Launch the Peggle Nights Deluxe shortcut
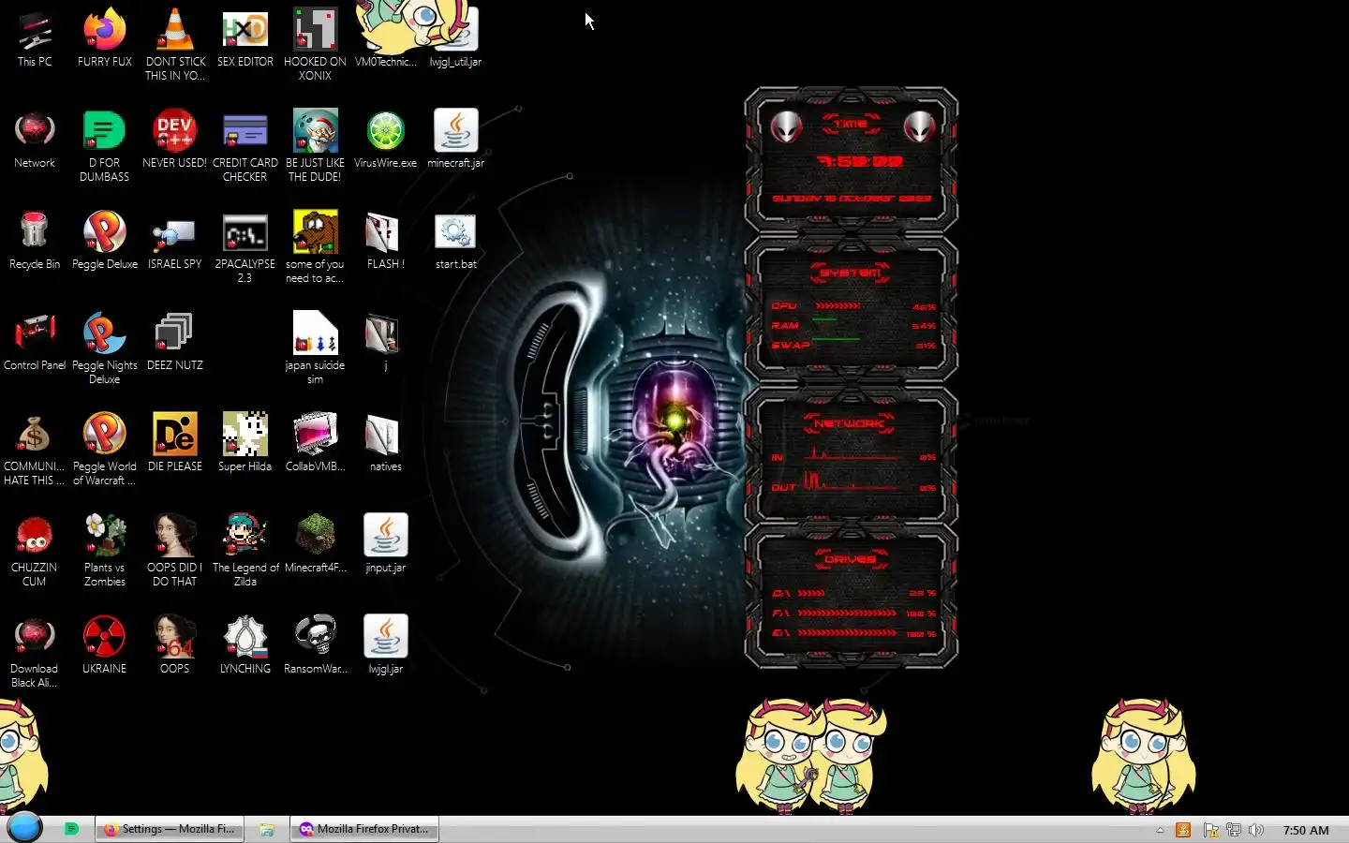The width and height of the screenshot is (1349, 843). coord(105,348)
